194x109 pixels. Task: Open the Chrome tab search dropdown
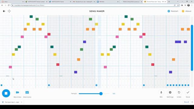point(178,2)
